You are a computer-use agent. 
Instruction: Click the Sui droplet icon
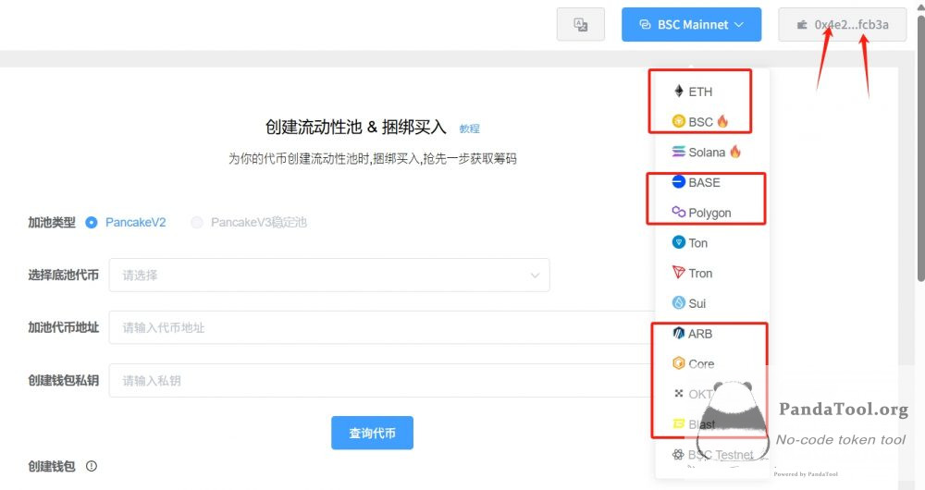pyautogui.click(x=679, y=302)
